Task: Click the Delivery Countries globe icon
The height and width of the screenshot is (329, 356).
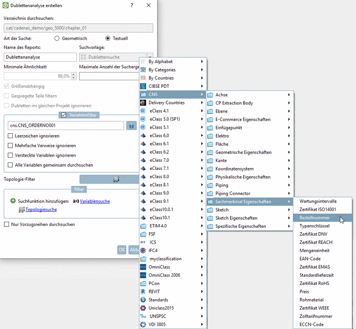Action: (143, 103)
